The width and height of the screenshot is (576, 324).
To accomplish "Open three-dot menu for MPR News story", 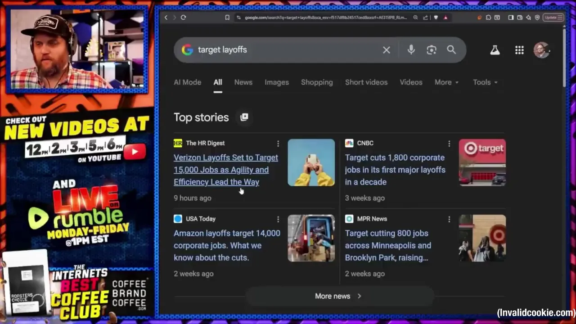I will pyautogui.click(x=449, y=219).
